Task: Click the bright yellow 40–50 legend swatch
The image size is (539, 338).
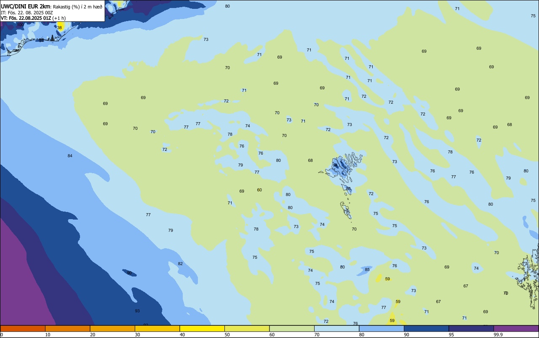Action: [202, 328]
